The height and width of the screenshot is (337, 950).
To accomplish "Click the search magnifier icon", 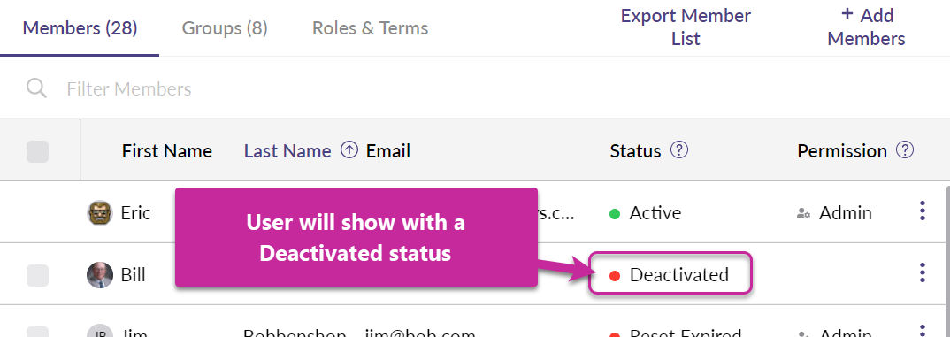I will coord(37,88).
